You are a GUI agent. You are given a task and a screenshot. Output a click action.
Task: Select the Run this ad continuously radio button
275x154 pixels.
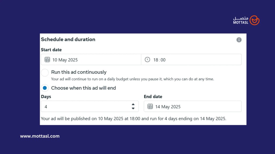click(x=45, y=72)
